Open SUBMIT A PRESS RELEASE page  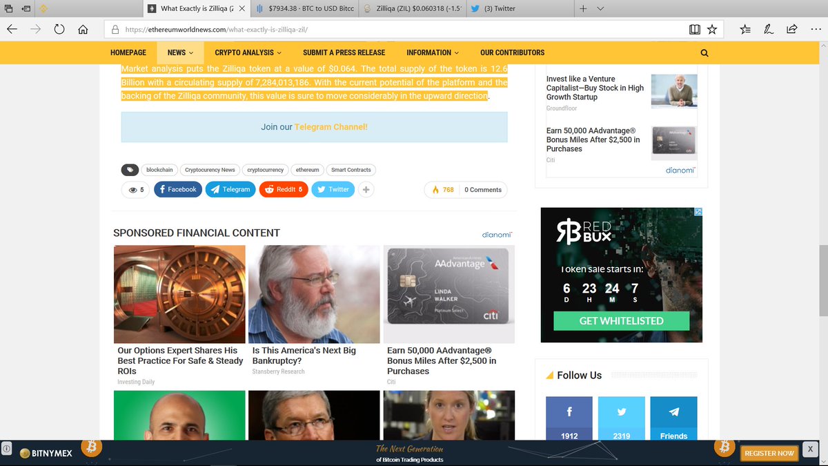coord(344,52)
